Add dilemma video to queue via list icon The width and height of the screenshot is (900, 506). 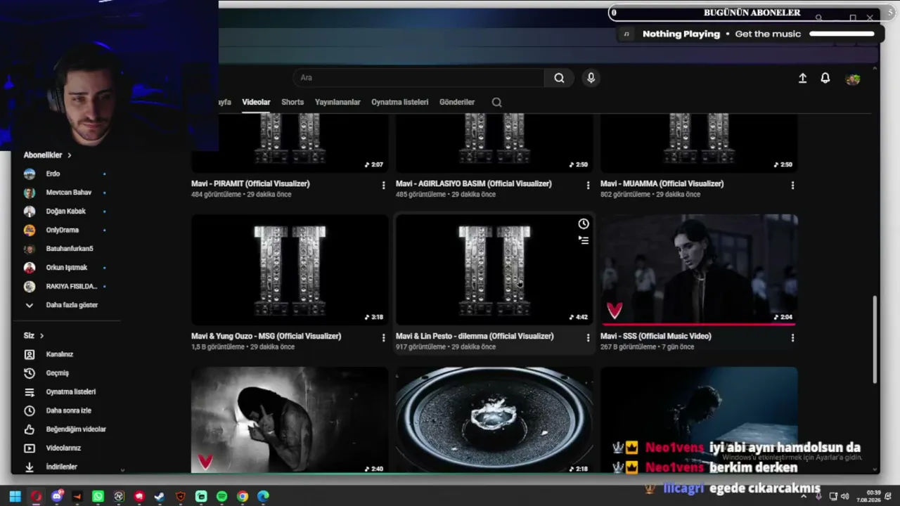coord(584,240)
